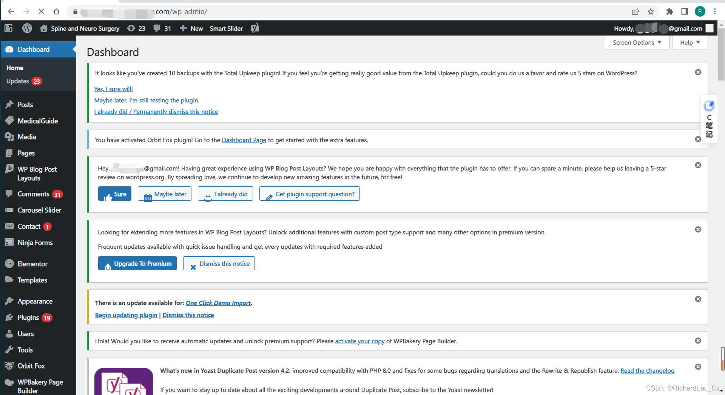Viewport: 725px width, 395px height.
Task: Click the comments bubble showing 31
Action: [162, 28]
